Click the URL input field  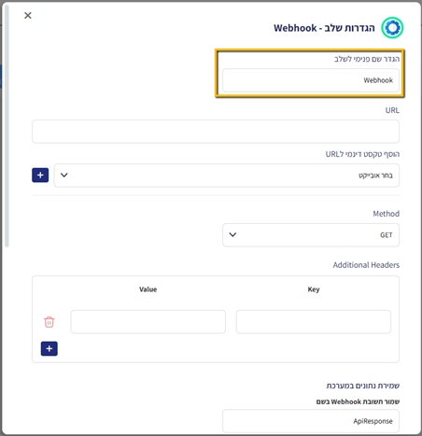(216, 132)
